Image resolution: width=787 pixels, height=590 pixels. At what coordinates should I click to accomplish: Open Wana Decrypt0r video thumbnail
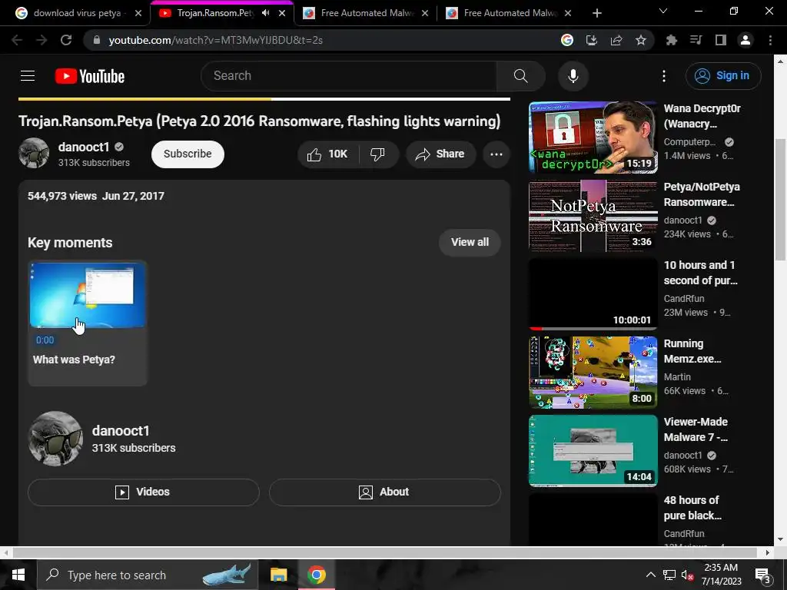[x=593, y=138]
